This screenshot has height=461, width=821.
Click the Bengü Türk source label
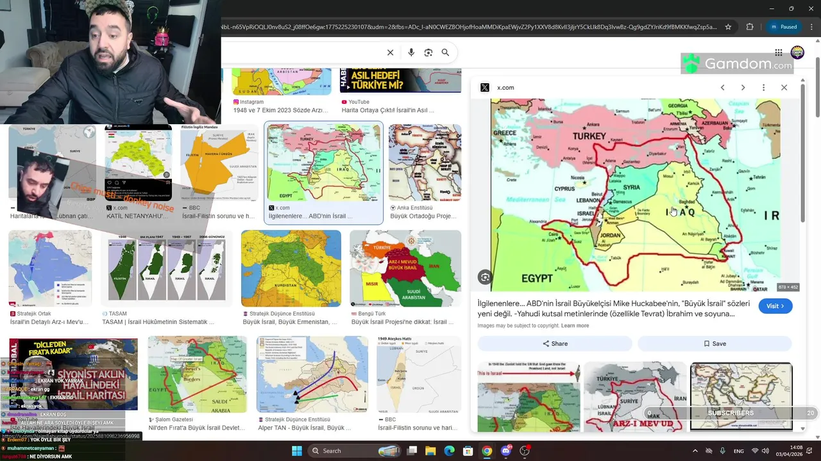tap(372, 314)
